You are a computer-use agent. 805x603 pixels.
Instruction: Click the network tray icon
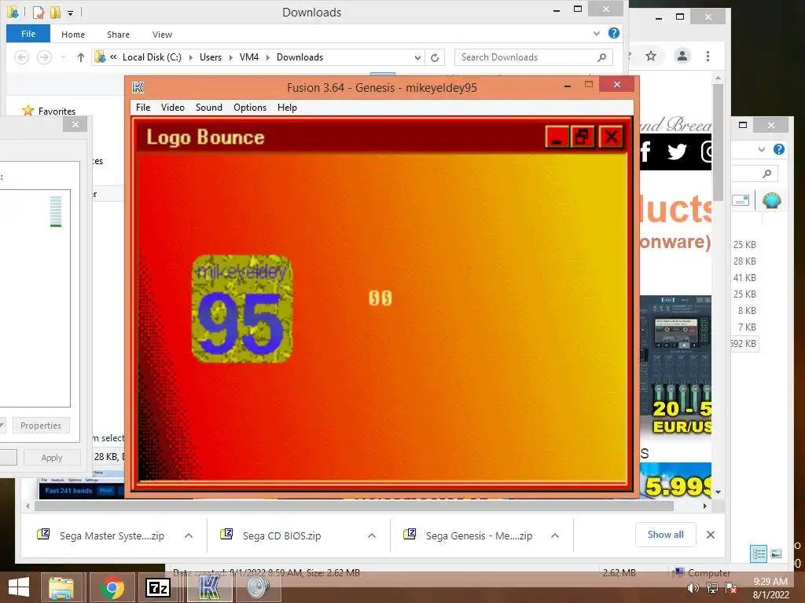pos(712,588)
